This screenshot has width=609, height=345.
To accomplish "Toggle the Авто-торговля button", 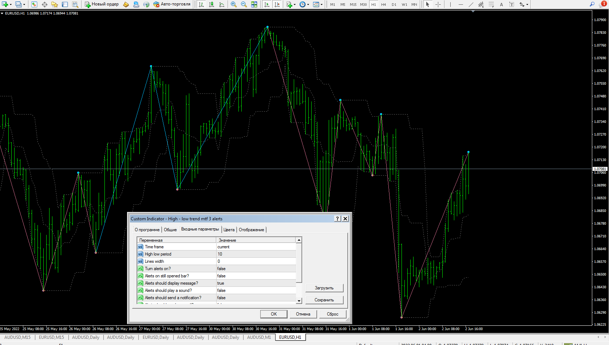I will pyautogui.click(x=172, y=4).
